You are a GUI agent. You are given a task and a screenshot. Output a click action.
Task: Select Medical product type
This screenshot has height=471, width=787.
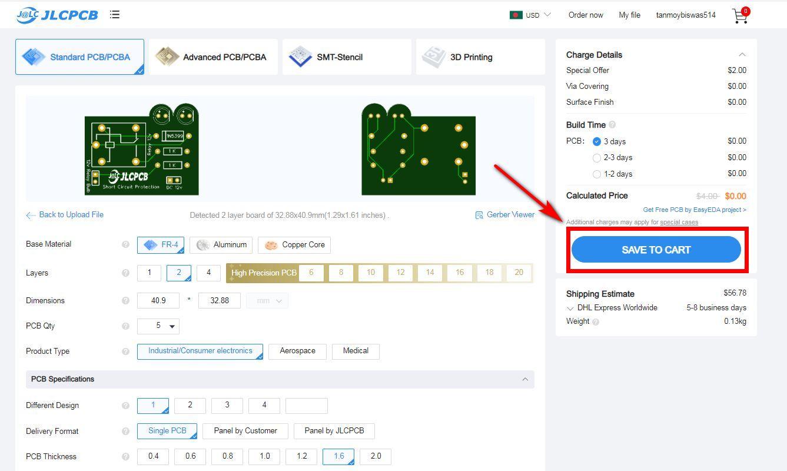(x=356, y=351)
